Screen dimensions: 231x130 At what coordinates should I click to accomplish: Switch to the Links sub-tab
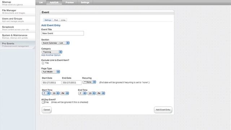coord(63,20)
